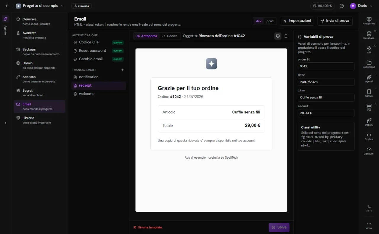Open the 96,408 € credits balance
This screenshot has height=234, width=379.
click(322, 6)
